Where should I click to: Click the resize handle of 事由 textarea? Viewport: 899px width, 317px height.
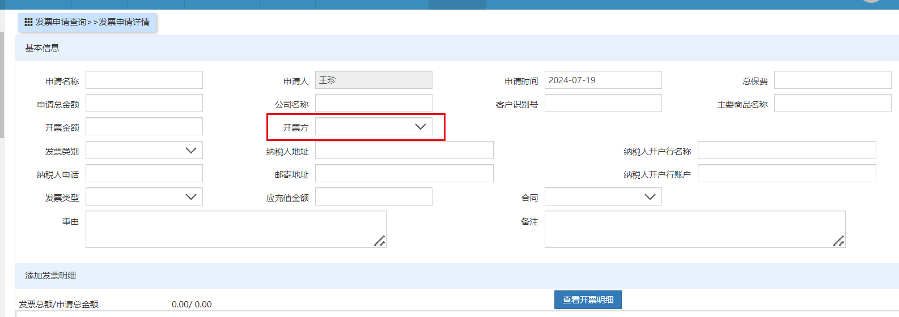click(x=380, y=241)
